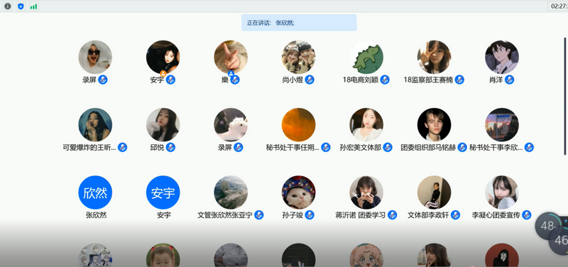This screenshot has height=267, width=568.
Task: Click the name label 孙子竣
Action: click(293, 215)
